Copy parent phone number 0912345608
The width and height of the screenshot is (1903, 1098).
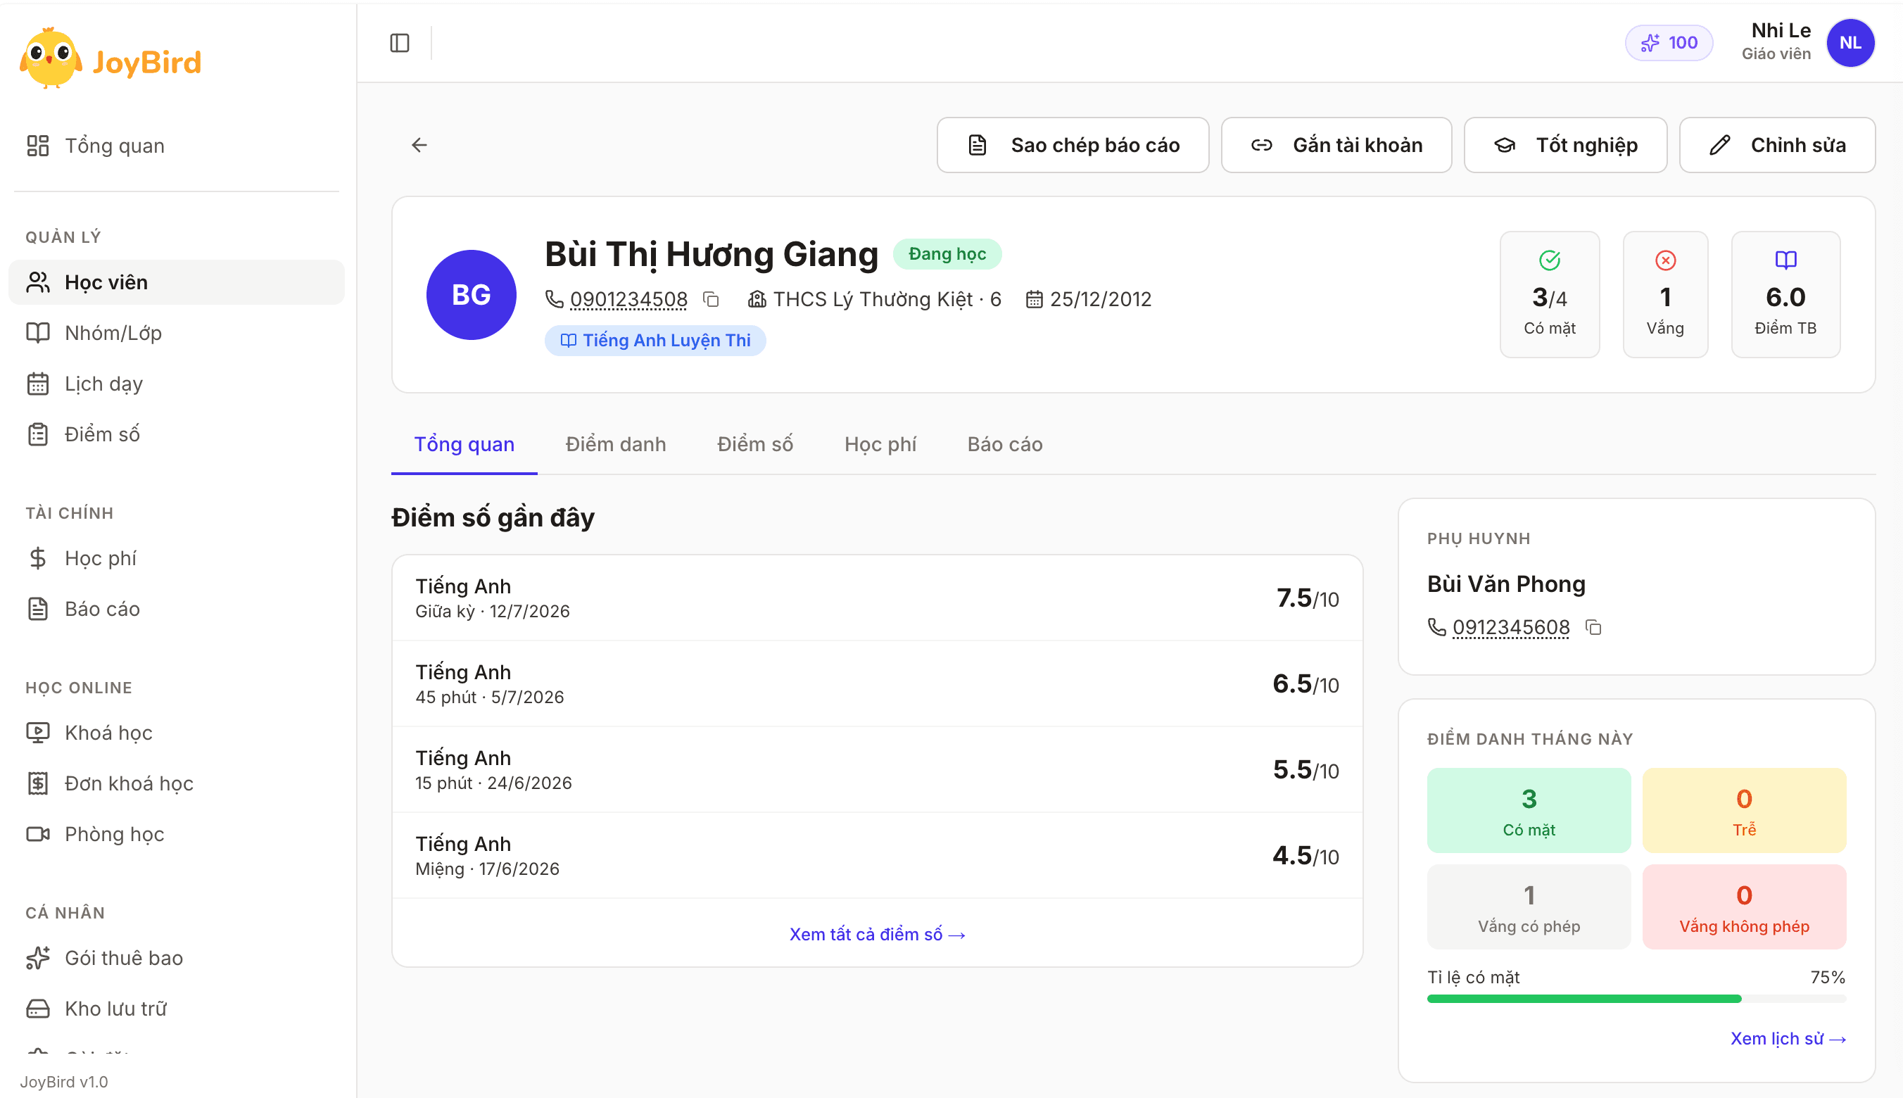tap(1593, 627)
